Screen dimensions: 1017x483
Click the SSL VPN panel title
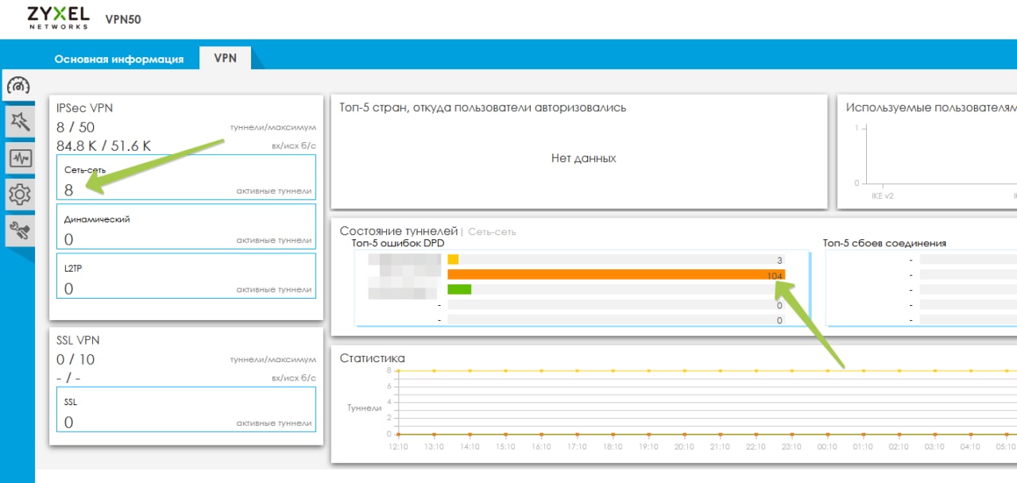coord(78,340)
